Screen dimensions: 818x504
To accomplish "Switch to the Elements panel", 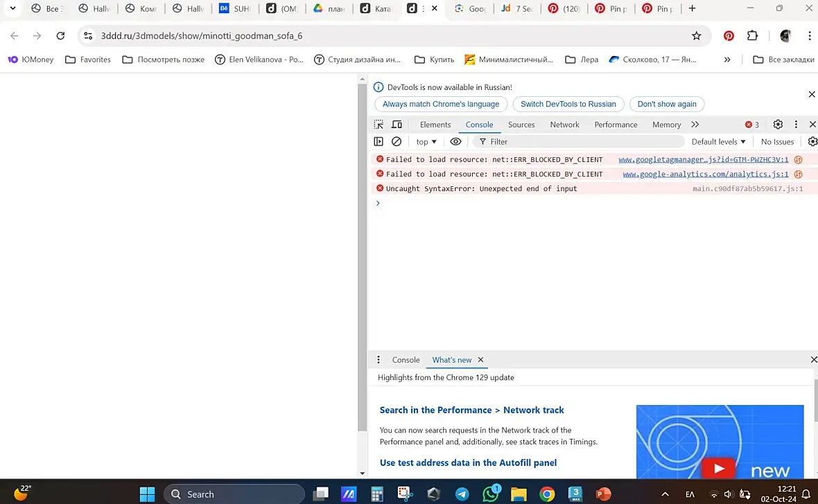I will pos(435,125).
